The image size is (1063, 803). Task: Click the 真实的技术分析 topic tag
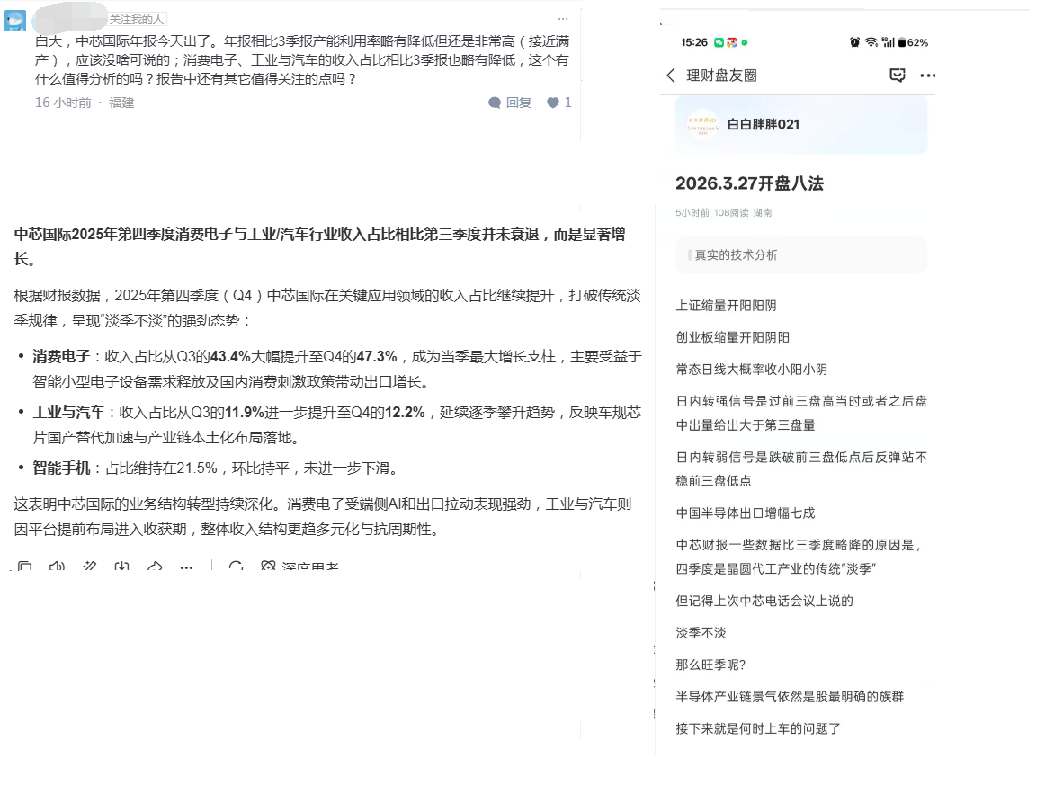click(737, 254)
